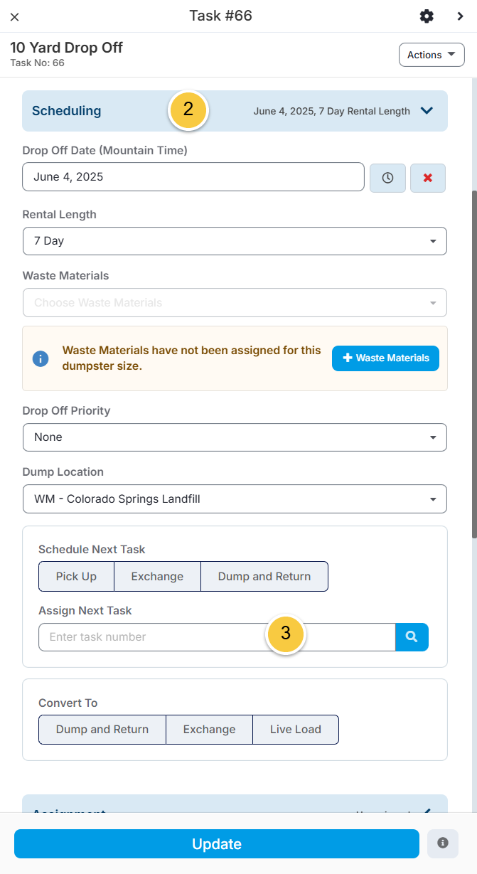This screenshot has height=874, width=477.
Task: Open the settings gear icon
Action: click(x=427, y=16)
